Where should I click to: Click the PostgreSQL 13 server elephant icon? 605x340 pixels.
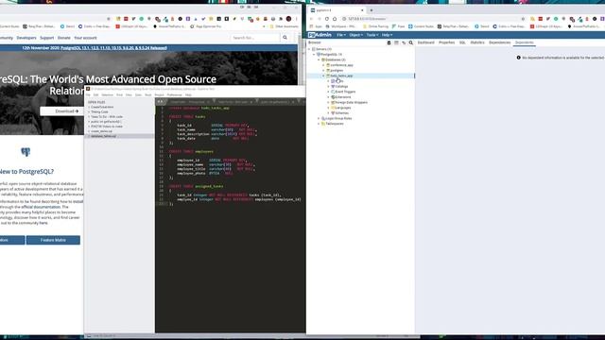(x=319, y=55)
